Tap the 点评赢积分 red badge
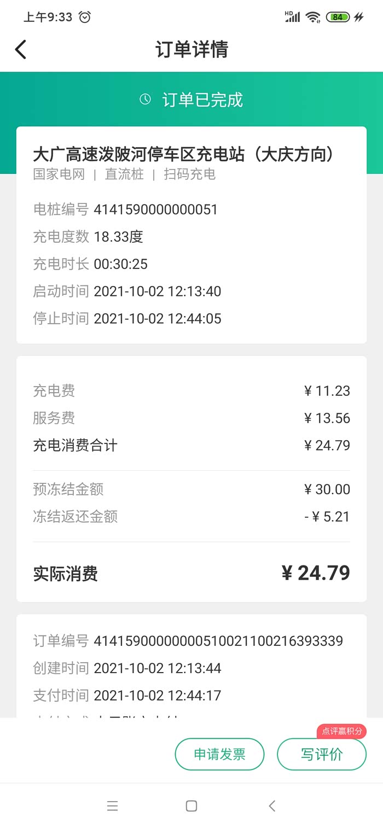The image size is (383, 829). 341,731
